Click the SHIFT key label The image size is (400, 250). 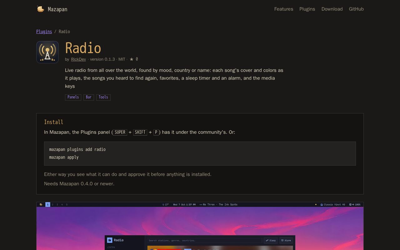(140, 132)
